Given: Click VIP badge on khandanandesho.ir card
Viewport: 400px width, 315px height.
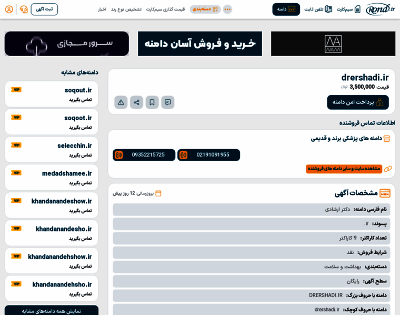Looking at the screenshot, I should 16,228.
